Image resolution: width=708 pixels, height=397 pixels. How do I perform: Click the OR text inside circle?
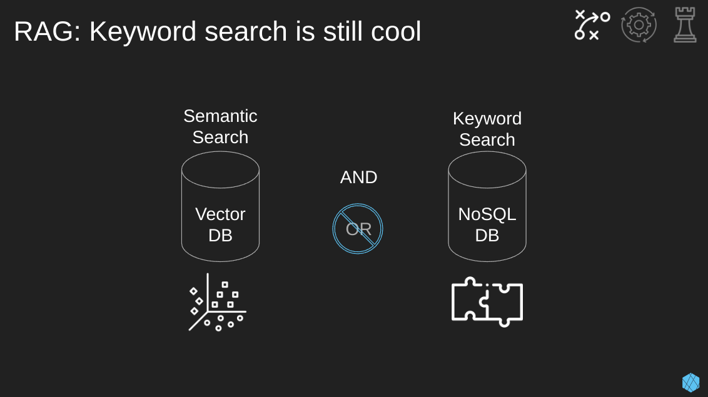tap(358, 229)
